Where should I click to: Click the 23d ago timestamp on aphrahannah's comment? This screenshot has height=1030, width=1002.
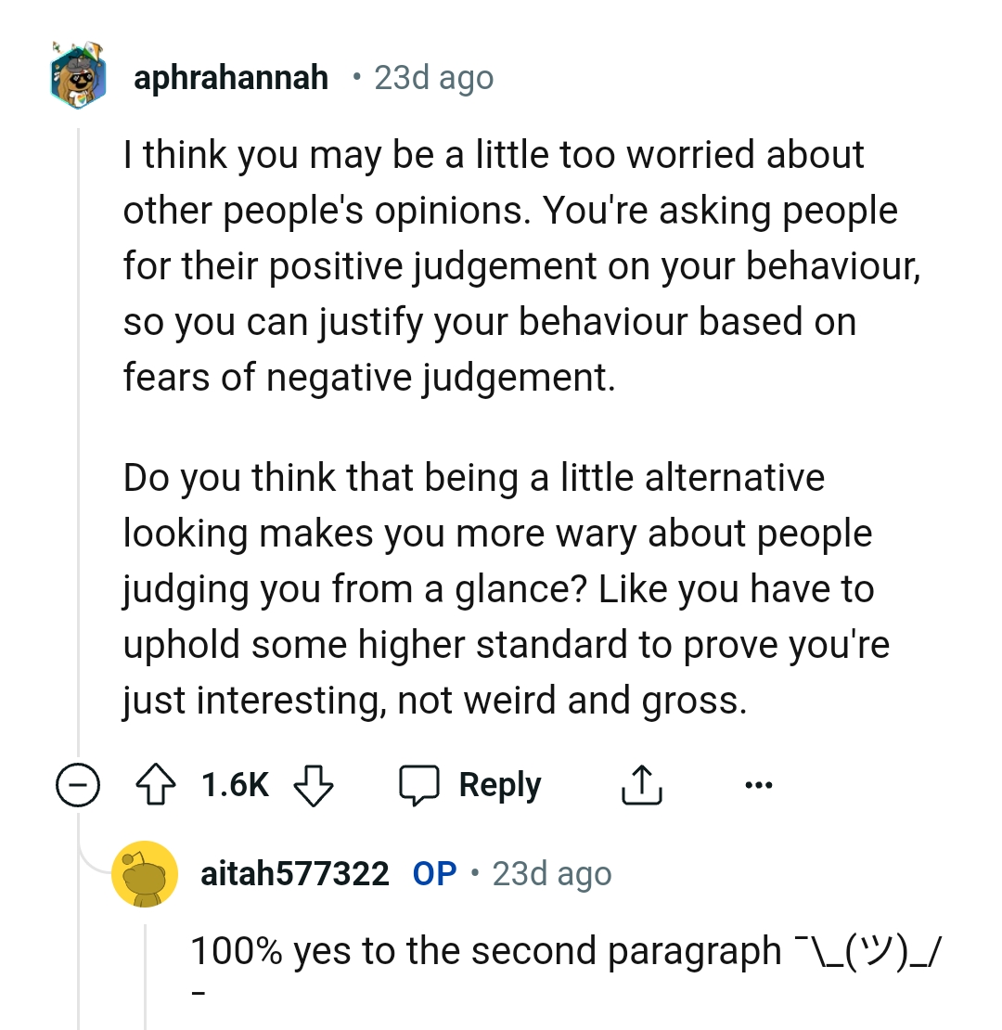click(432, 77)
